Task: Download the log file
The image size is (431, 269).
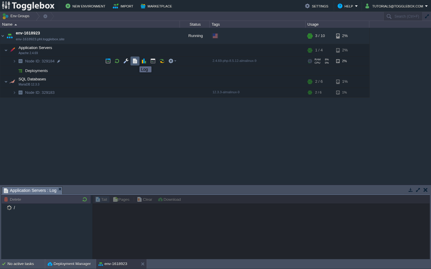Action: click(x=169, y=199)
